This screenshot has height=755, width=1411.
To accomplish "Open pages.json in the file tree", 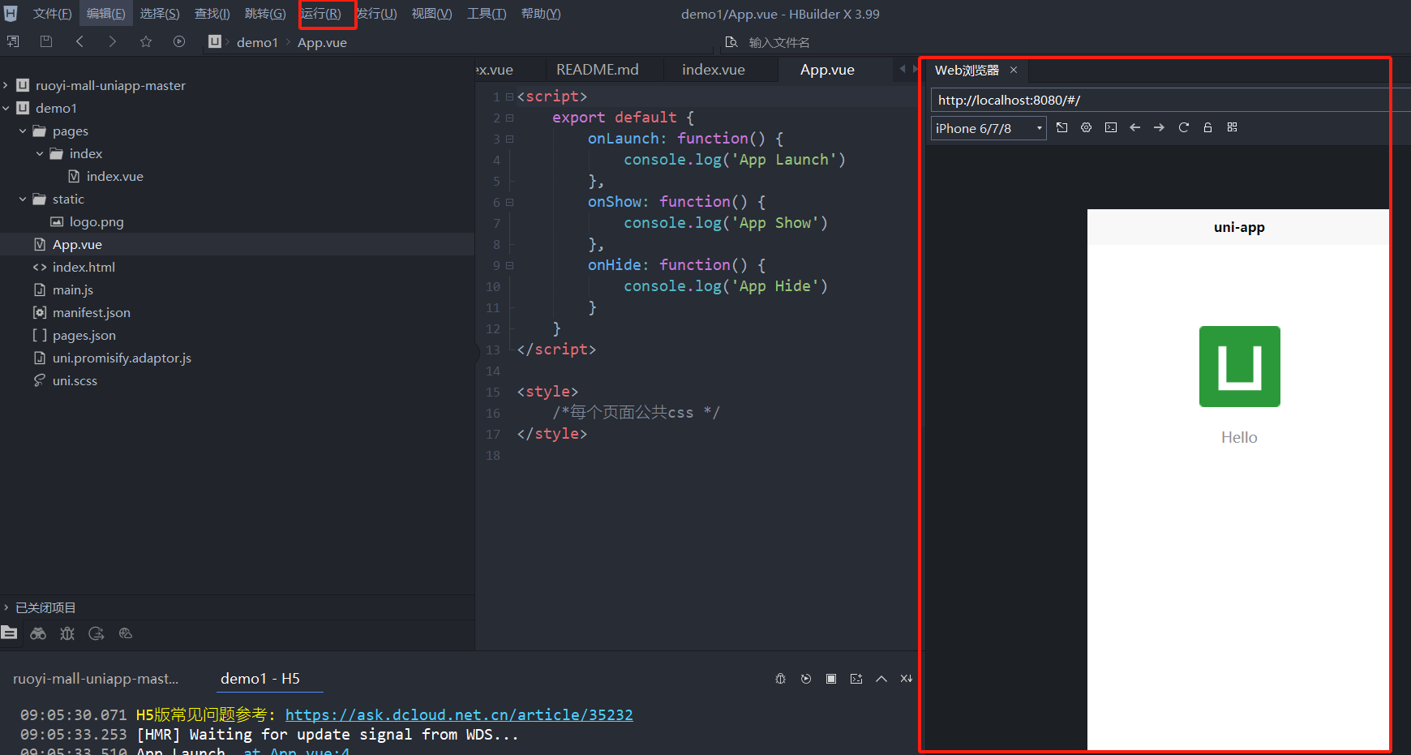I will pos(84,335).
